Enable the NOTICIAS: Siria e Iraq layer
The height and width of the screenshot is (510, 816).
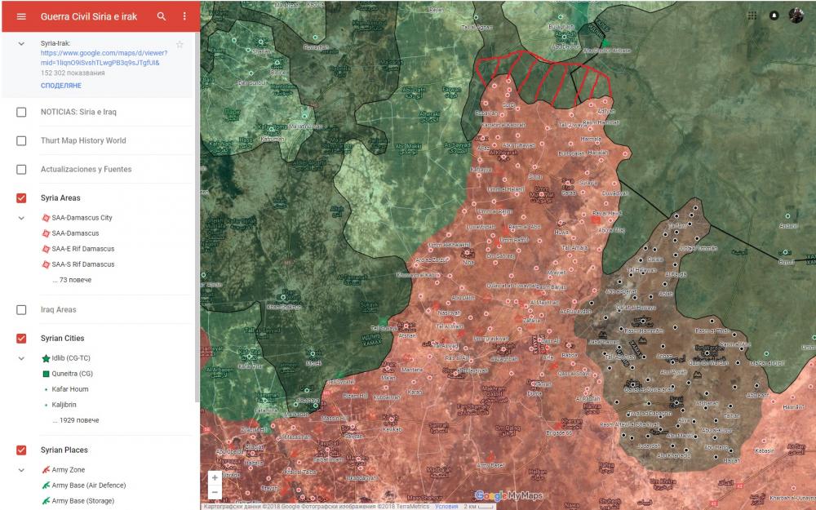22,112
